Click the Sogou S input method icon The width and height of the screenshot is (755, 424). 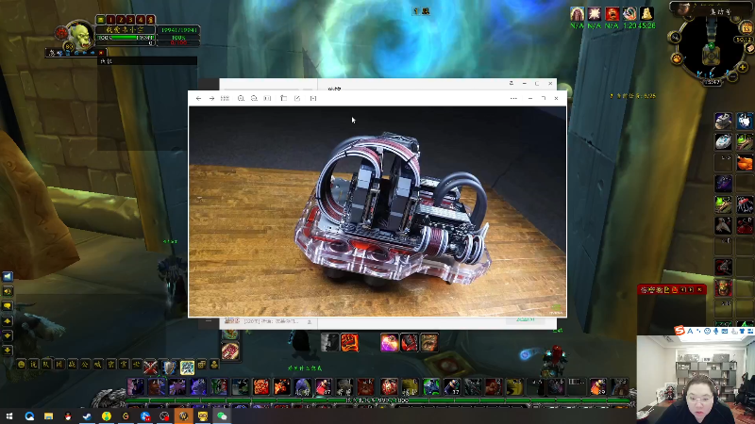coord(679,331)
